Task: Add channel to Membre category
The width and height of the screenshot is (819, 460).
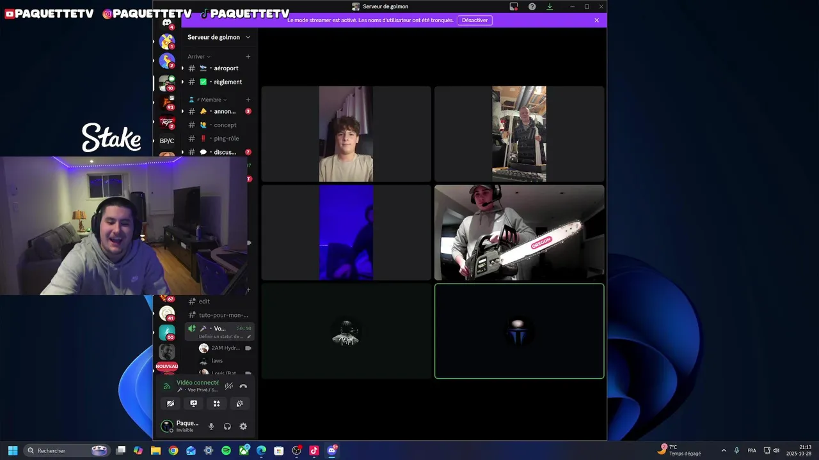Action: tap(248, 100)
